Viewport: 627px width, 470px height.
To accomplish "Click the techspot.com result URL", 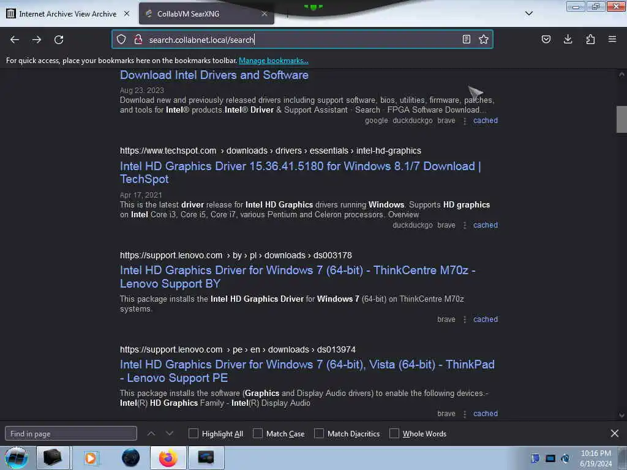I will [x=270, y=151].
